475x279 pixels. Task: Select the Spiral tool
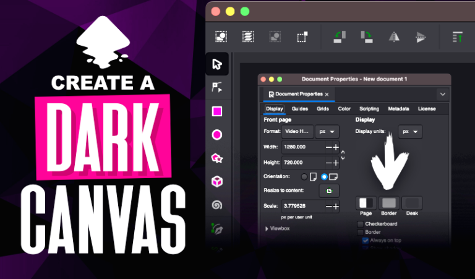tap(217, 205)
